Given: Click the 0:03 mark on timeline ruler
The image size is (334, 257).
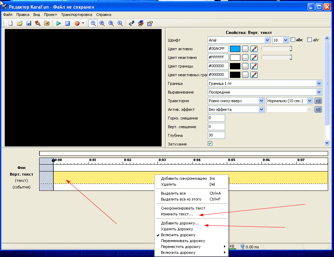Looking at the screenshot, I should coord(162,160).
